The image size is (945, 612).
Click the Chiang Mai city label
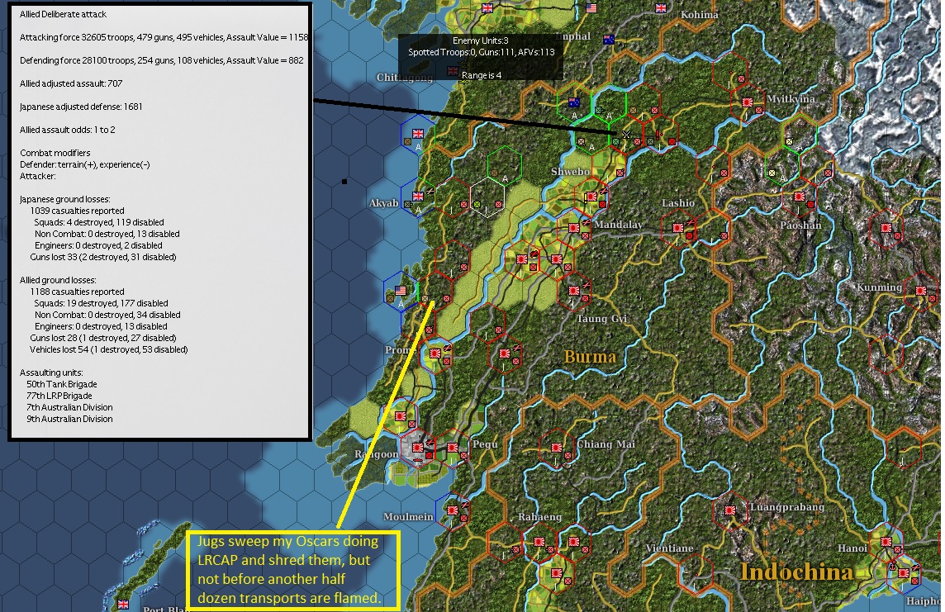605,444
